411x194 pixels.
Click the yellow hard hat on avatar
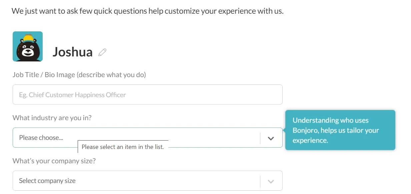28,37
